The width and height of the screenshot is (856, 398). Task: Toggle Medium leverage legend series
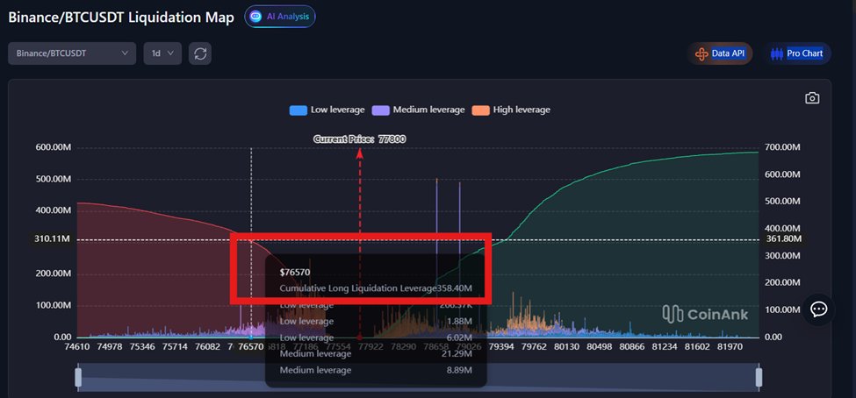coord(418,110)
